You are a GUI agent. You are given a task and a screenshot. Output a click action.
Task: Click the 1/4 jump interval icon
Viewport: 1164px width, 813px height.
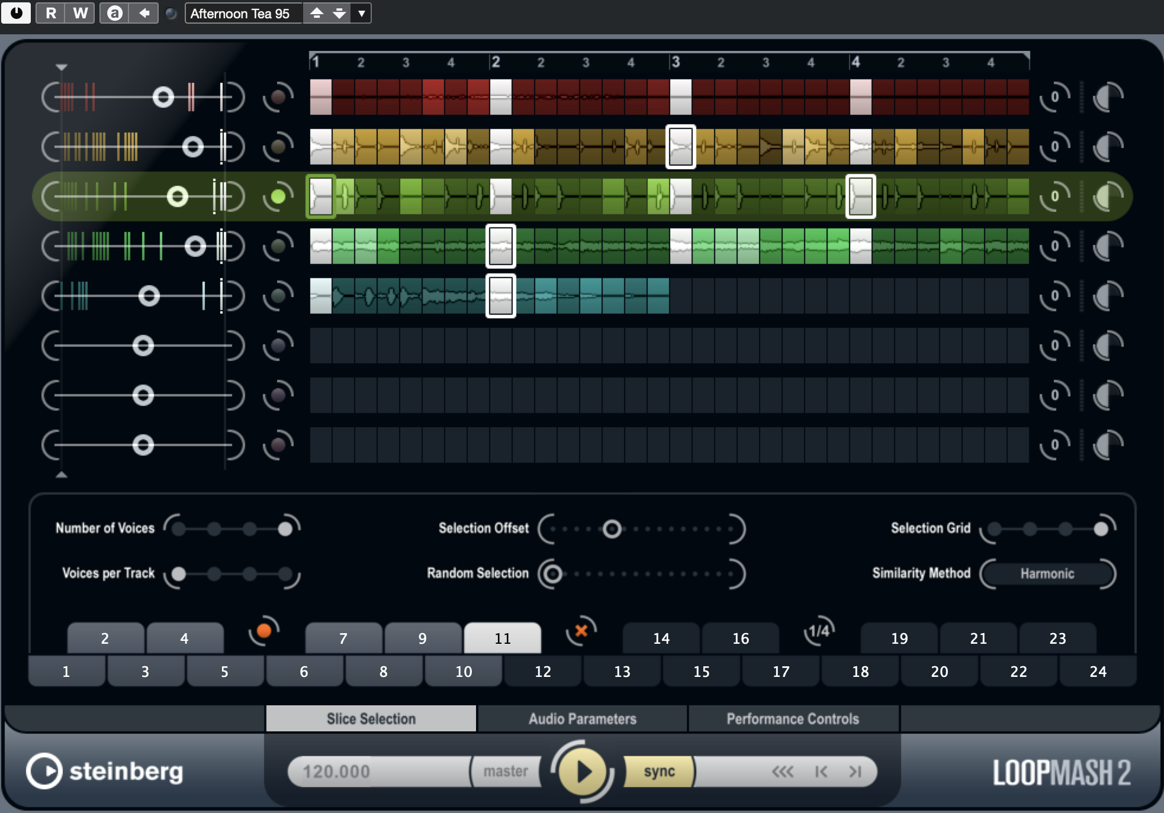pyautogui.click(x=819, y=631)
